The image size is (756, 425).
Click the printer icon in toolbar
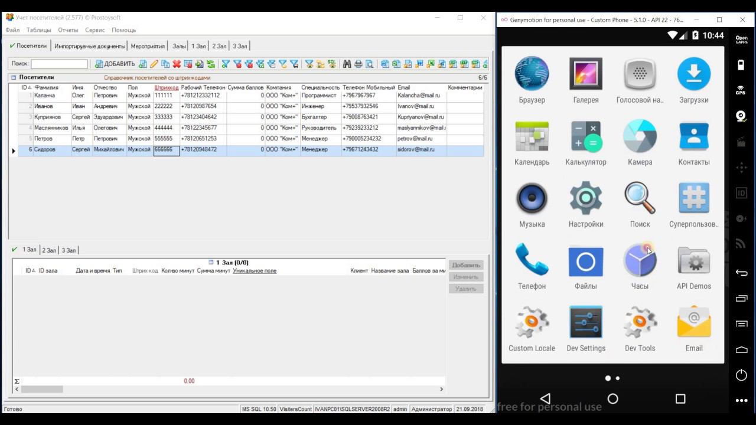coord(358,64)
